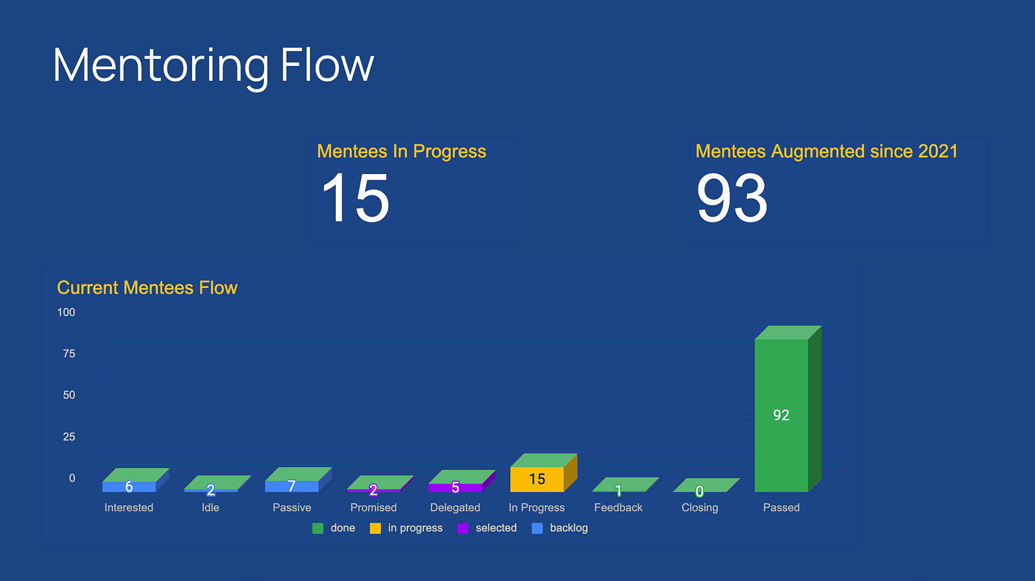
Task: Click the Delegated bar showing 5
Action: click(461, 481)
